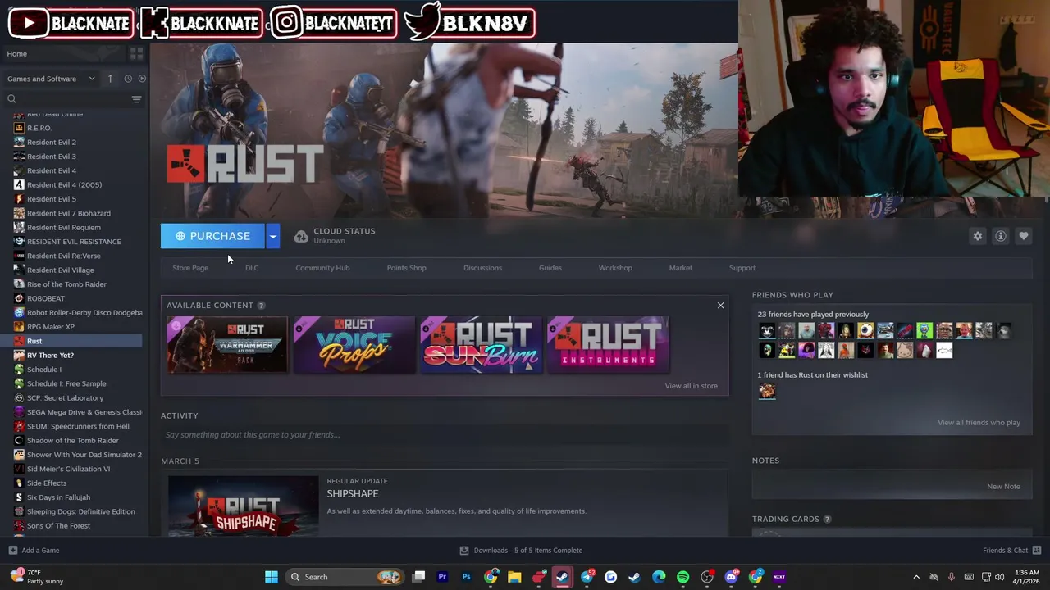Open Steam in the Windows taskbar
The image size is (1050, 590).
562,577
